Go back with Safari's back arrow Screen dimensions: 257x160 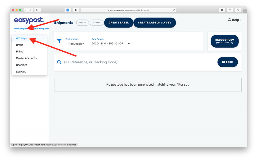click(x=26, y=10)
